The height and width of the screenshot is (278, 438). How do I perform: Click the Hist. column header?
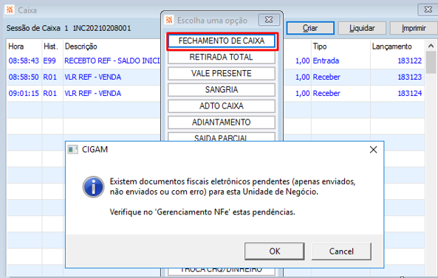pos(50,46)
